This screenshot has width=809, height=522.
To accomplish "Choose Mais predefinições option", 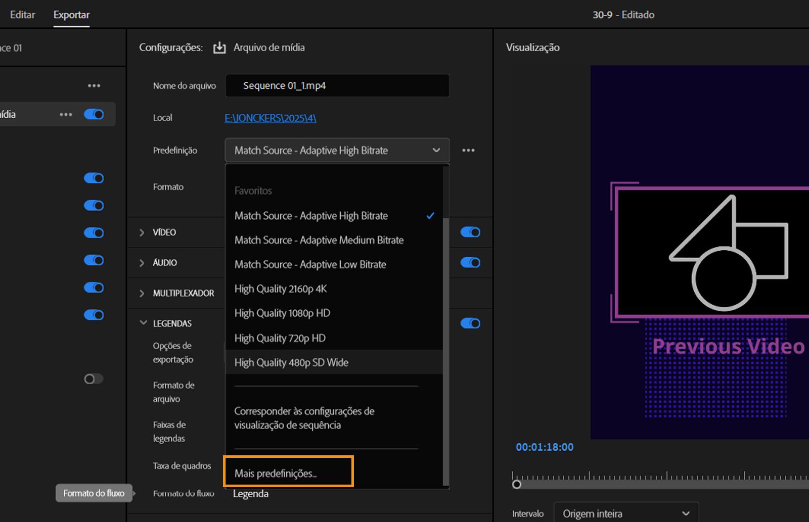I will tap(276, 473).
